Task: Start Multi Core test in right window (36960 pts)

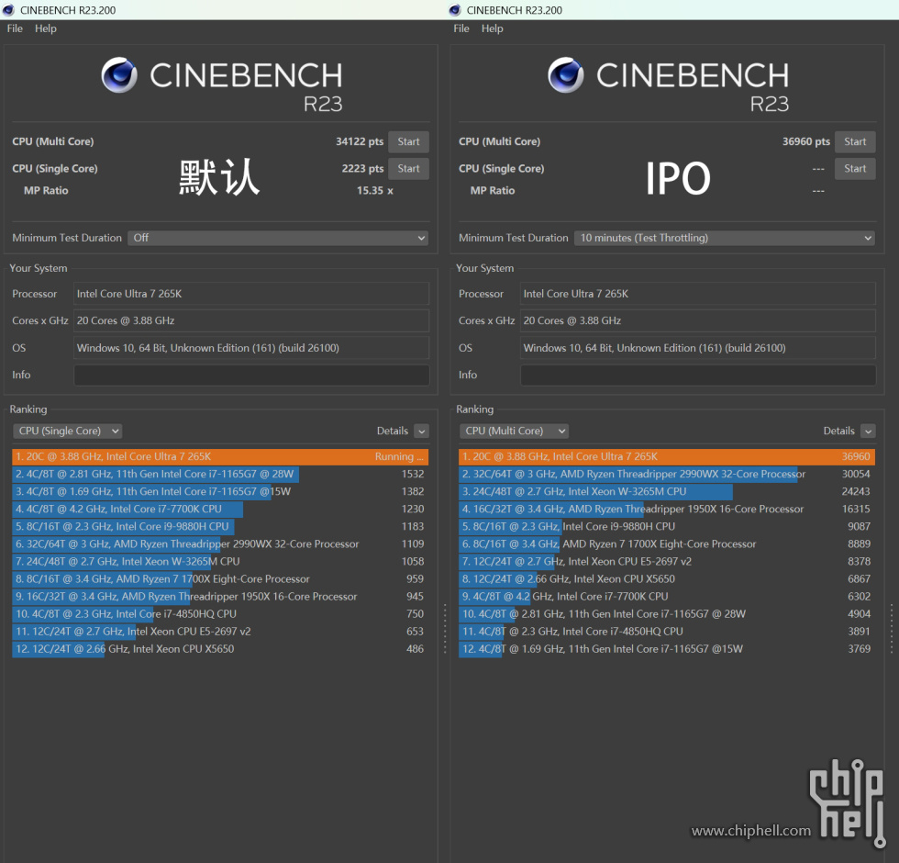Action: pos(855,141)
